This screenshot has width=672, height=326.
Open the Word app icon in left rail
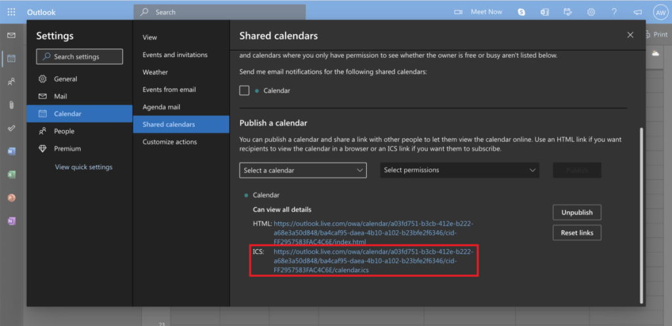(12, 152)
